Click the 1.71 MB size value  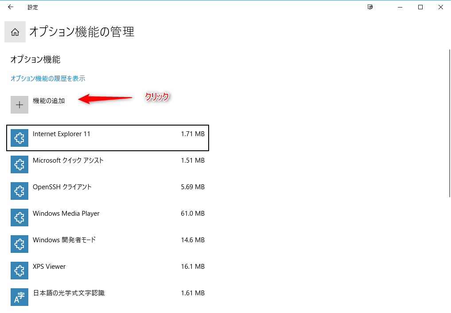point(193,134)
